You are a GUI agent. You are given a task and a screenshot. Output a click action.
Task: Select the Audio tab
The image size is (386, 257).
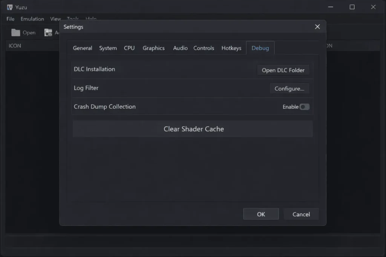(180, 48)
